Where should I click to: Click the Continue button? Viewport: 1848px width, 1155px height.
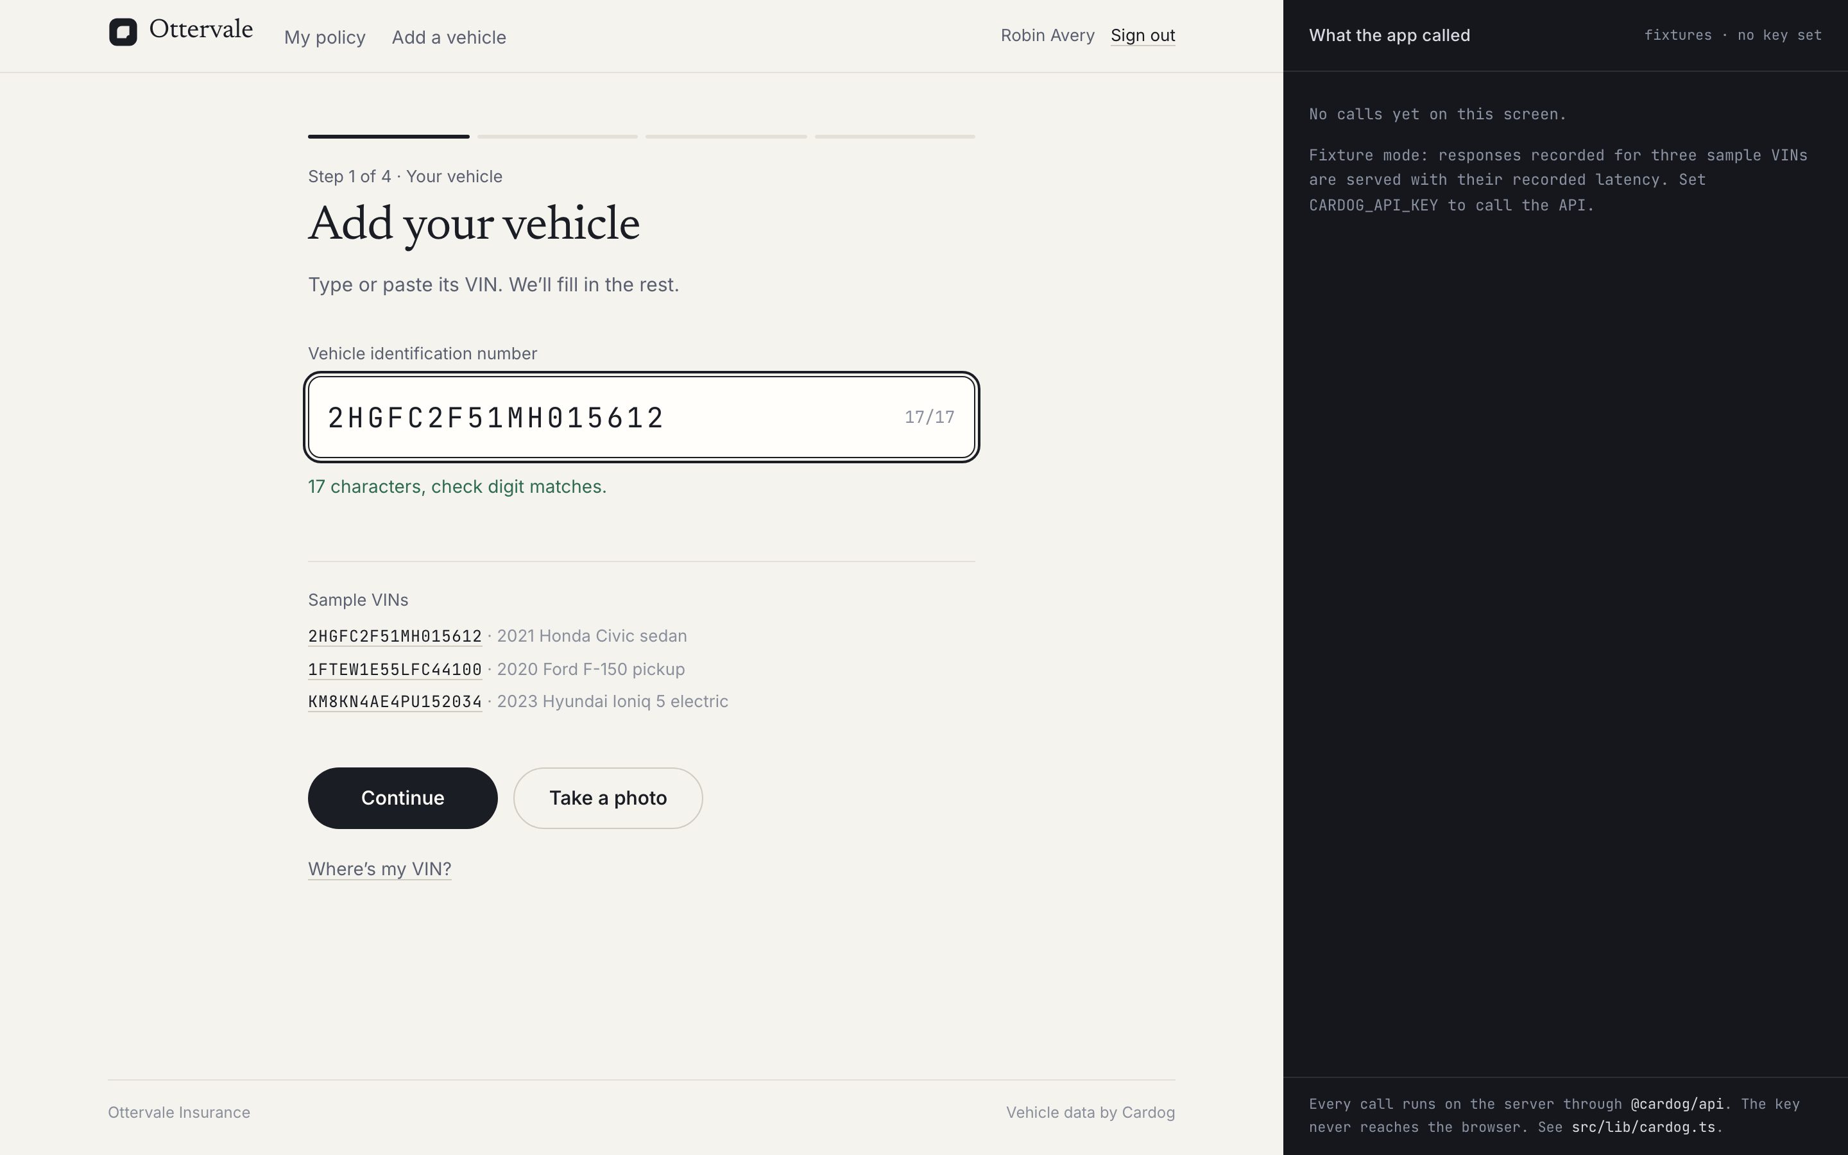[x=402, y=798]
